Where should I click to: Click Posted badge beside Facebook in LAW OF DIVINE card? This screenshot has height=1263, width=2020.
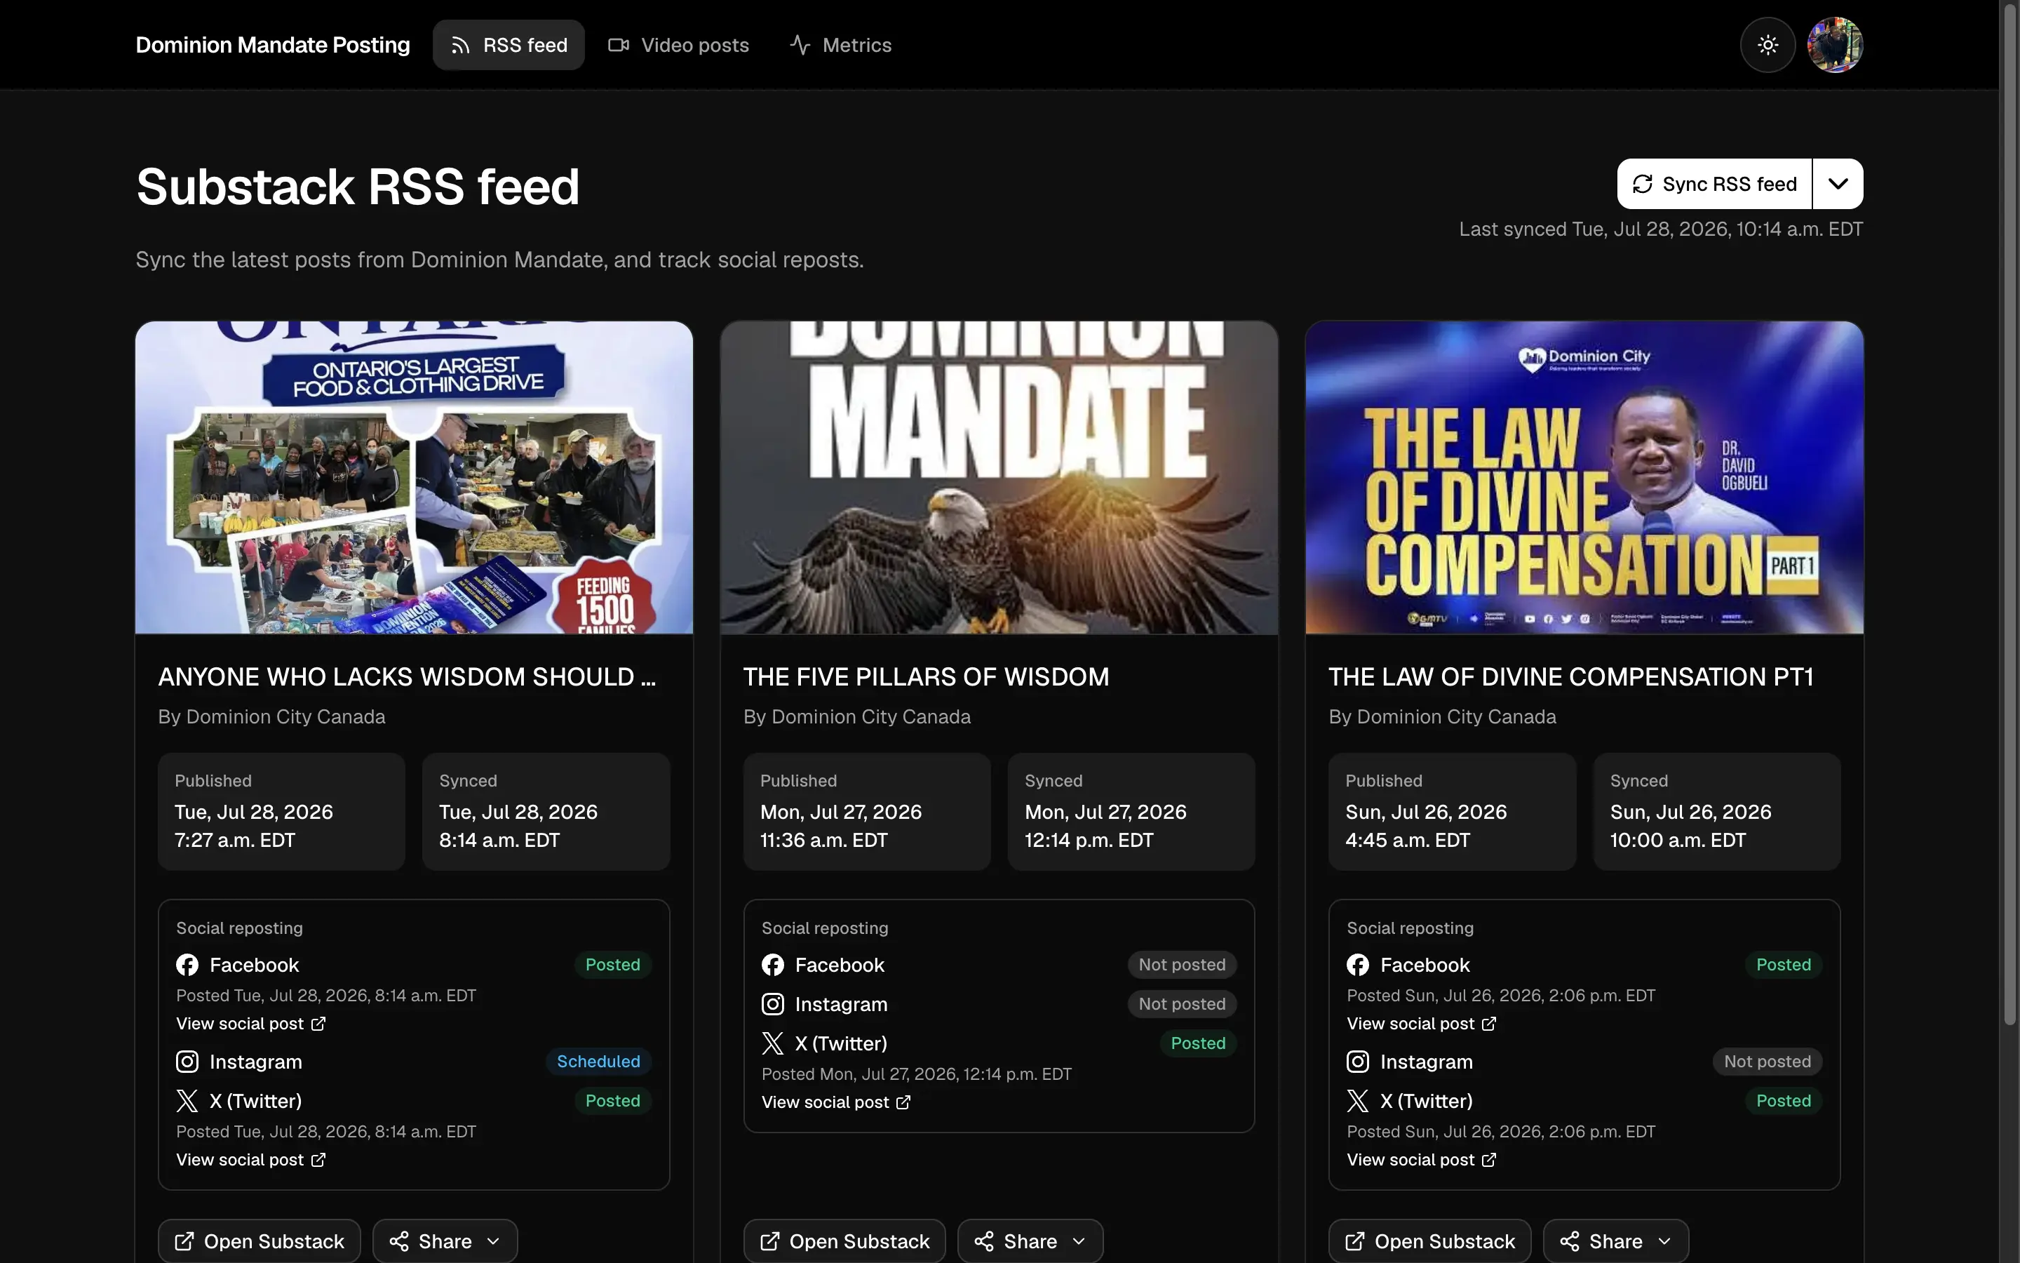1783,965
